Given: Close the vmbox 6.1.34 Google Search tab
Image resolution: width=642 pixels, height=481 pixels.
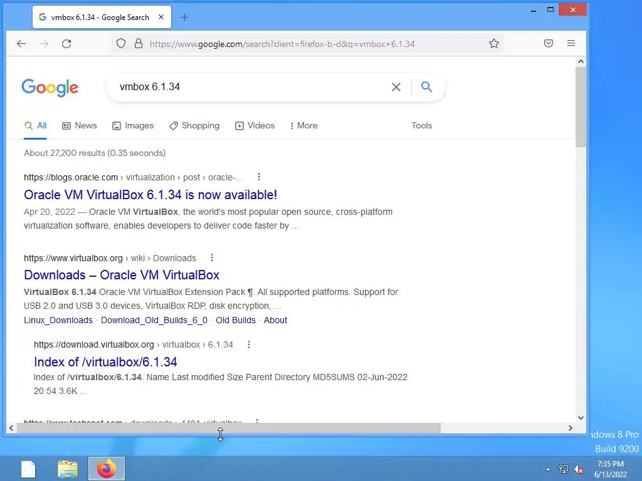Looking at the screenshot, I should coord(161,17).
